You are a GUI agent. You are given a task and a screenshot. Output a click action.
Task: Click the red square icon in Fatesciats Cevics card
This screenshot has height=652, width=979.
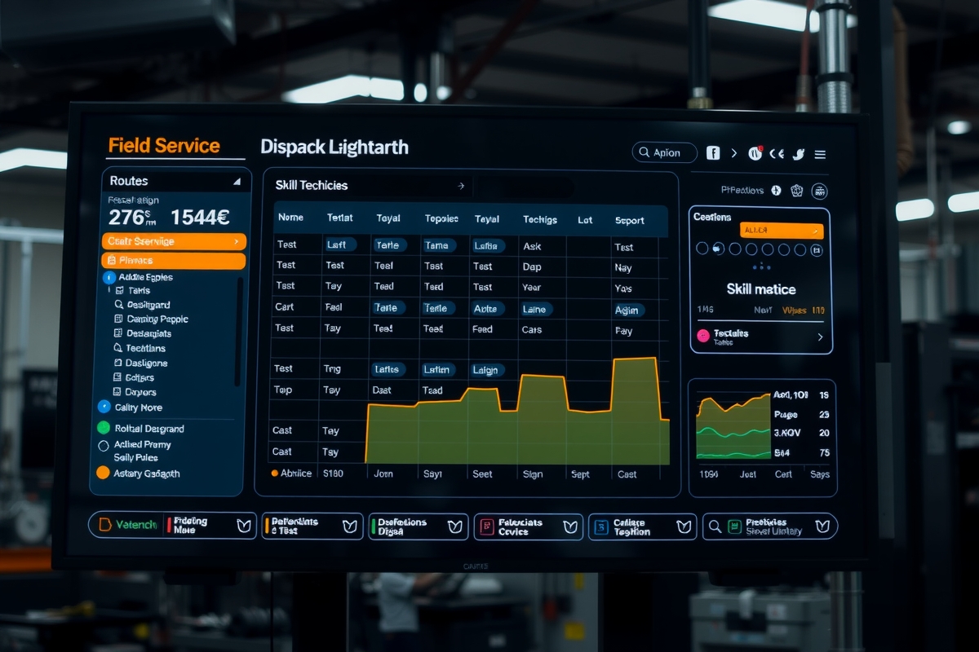[487, 526]
